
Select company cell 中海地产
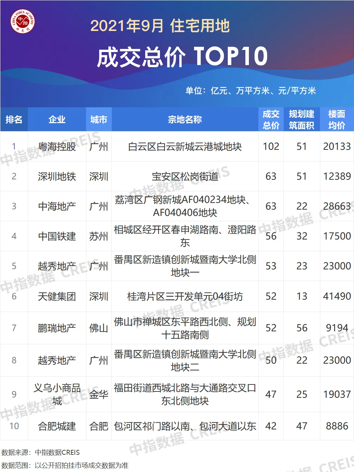point(57,206)
